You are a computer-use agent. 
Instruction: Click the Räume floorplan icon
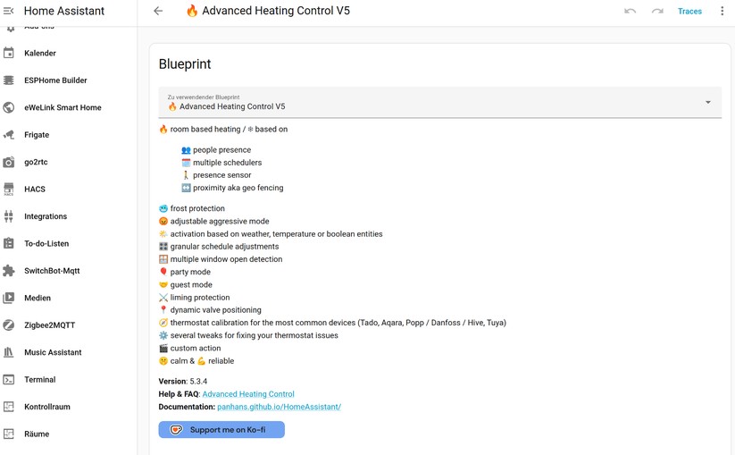8,434
